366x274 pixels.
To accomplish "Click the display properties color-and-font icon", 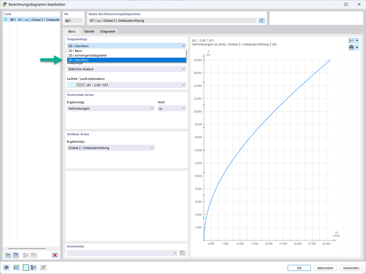I will 33,267.
